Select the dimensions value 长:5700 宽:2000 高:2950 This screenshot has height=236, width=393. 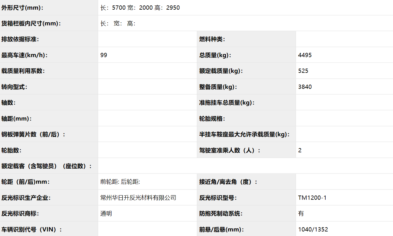tap(140, 8)
